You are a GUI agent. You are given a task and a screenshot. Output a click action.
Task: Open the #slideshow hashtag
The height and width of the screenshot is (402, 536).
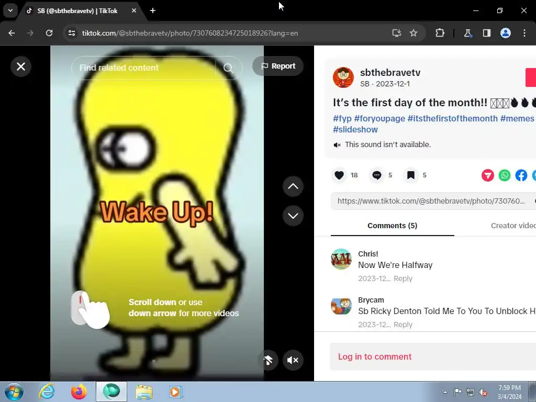click(355, 130)
